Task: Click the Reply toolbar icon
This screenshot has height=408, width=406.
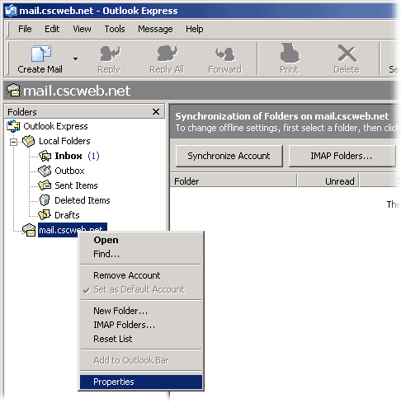Action: click(110, 54)
